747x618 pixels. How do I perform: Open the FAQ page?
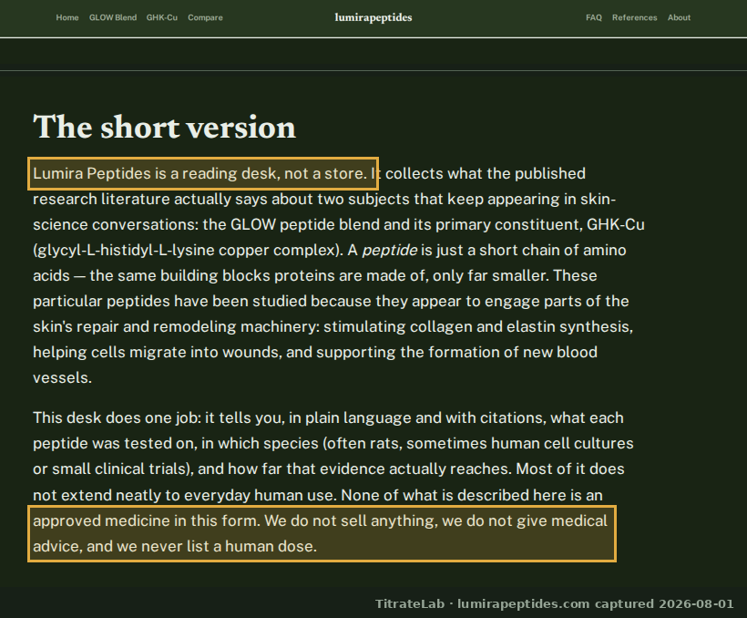tap(594, 17)
